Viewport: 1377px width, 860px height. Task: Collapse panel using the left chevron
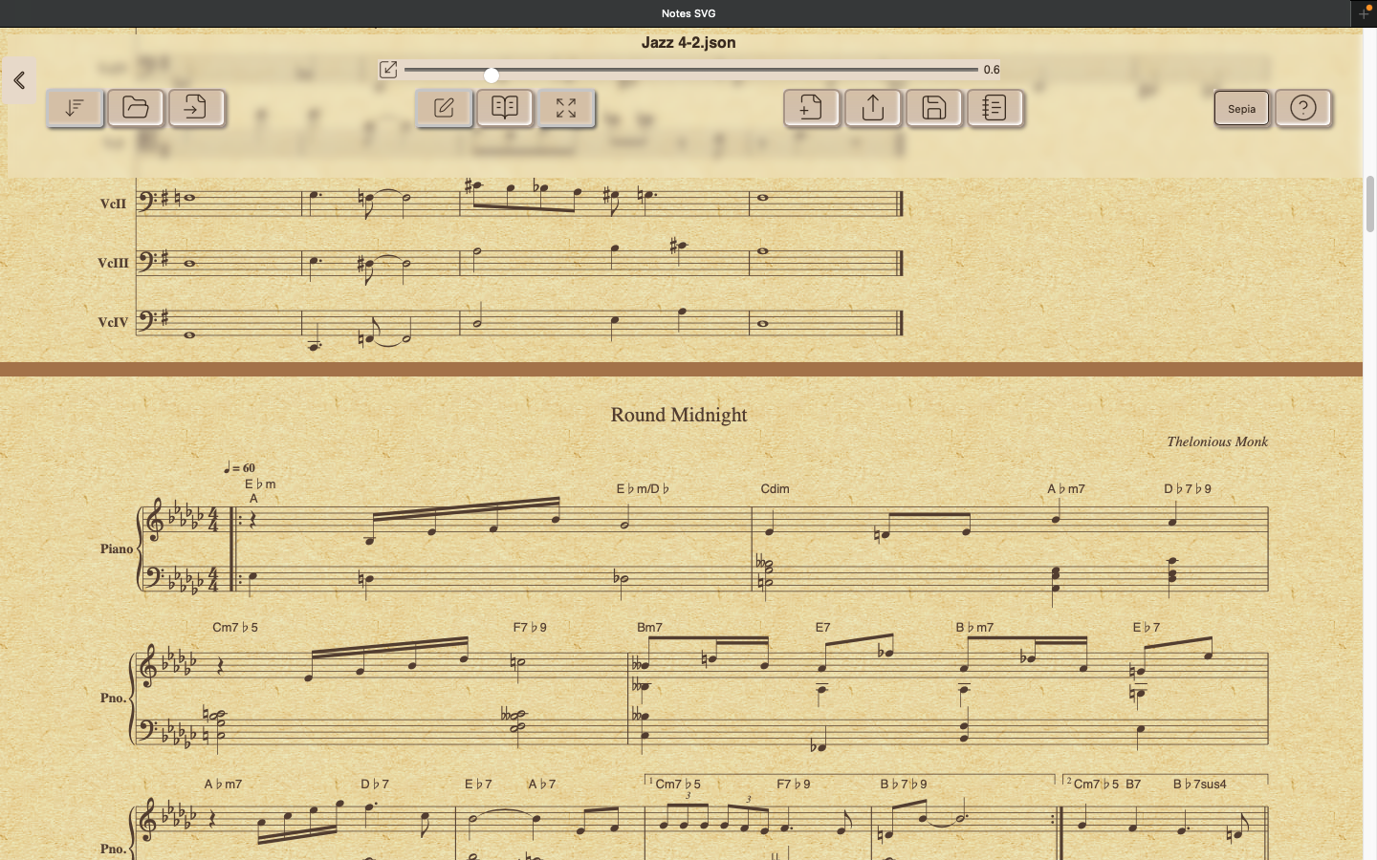19,81
